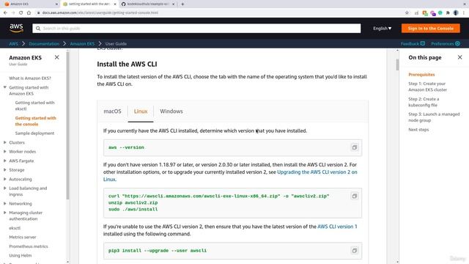Screen dimensions: 469x264
Task: Reload the current browser page
Action: pos(21,12)
